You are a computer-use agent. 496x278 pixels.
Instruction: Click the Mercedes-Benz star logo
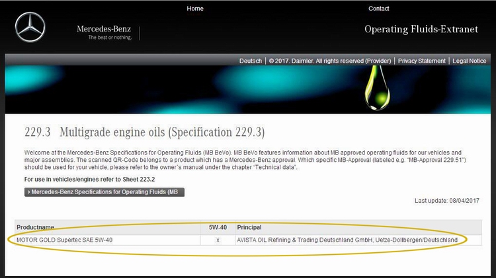click(30, 27)
